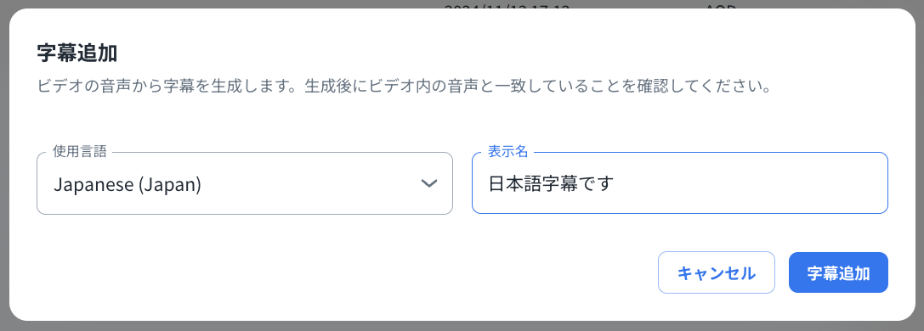Select the Japanese (Japan) value text

pyautogui.click(x=128, y=185)
